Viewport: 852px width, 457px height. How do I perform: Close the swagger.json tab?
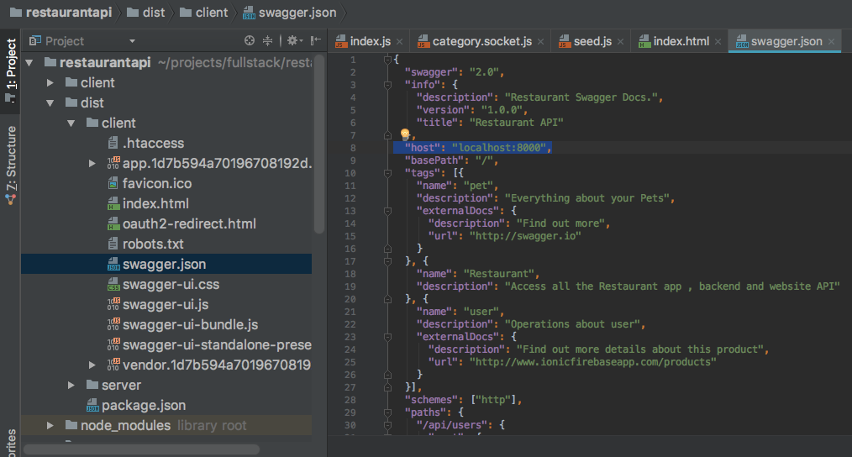[831, 42]
